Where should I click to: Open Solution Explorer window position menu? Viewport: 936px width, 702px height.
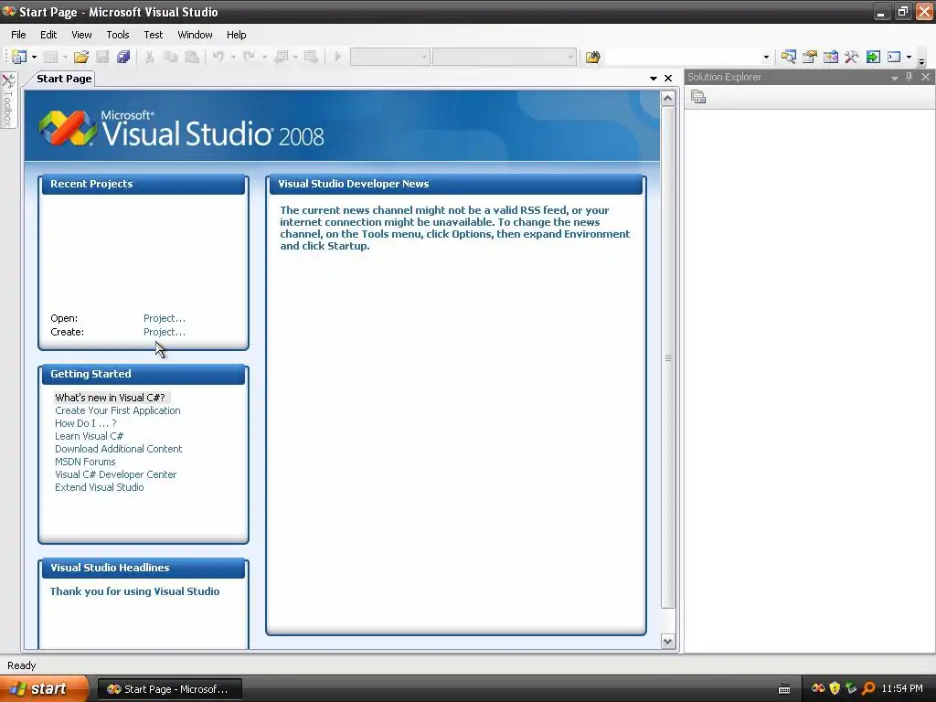(894, 78)
